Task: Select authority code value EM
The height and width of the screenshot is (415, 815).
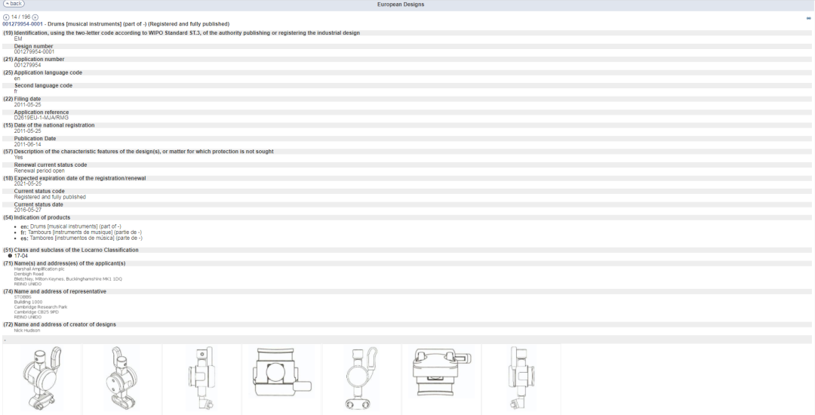Action: pos(18,39)
